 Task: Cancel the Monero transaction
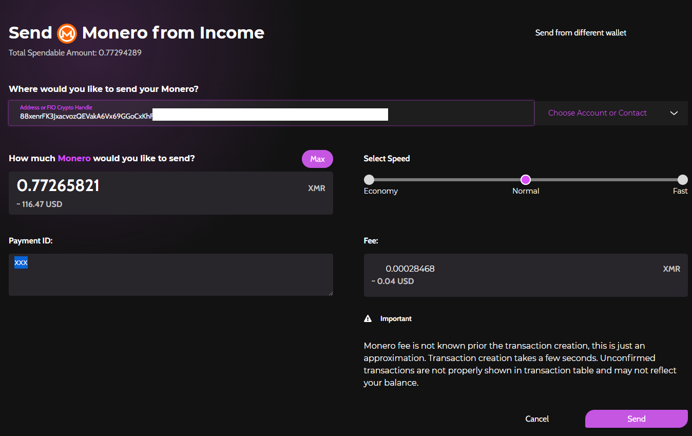coord(537,419)
